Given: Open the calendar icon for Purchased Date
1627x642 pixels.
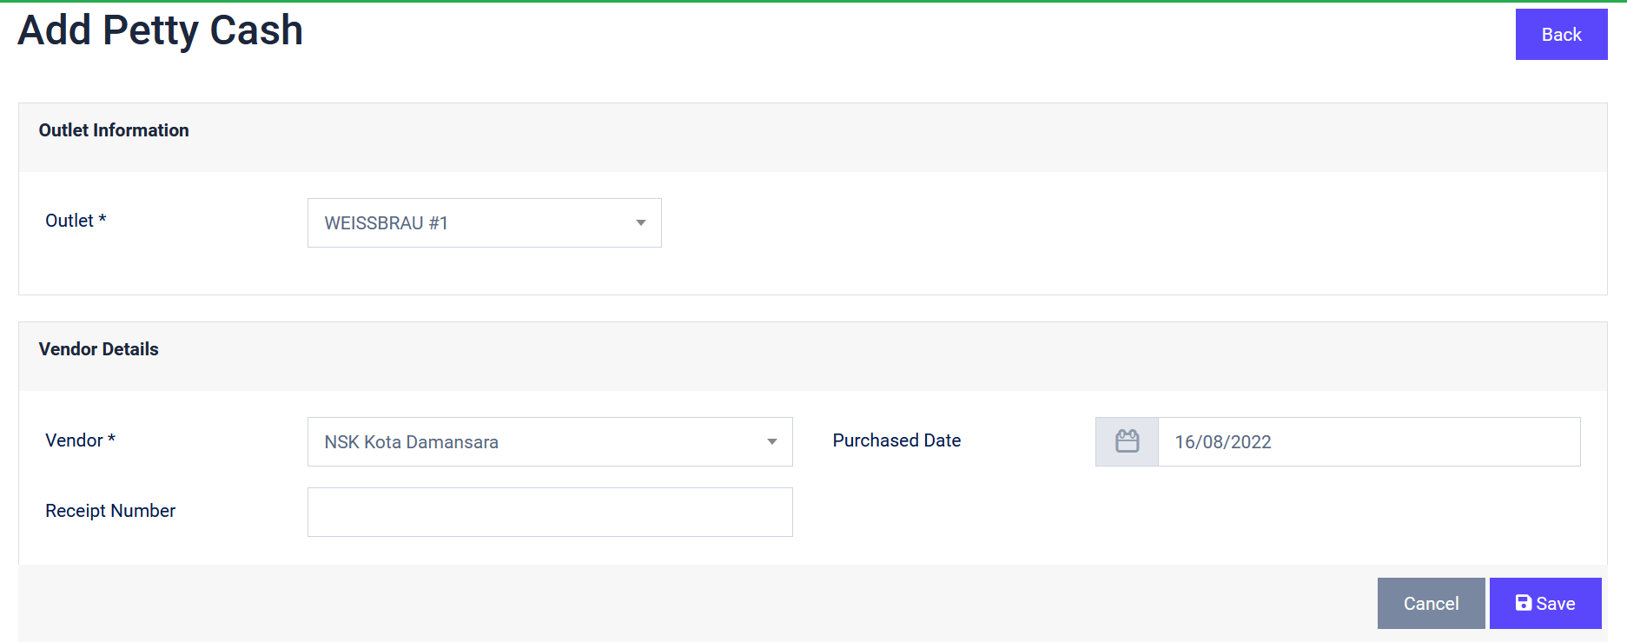Looking at the screenshot, I should tap(1127, 441).
